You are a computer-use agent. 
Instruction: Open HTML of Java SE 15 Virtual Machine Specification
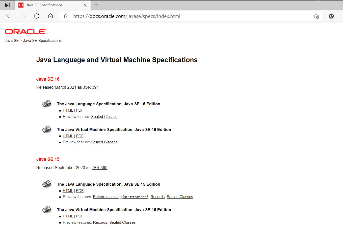click(x=68, y=216)
